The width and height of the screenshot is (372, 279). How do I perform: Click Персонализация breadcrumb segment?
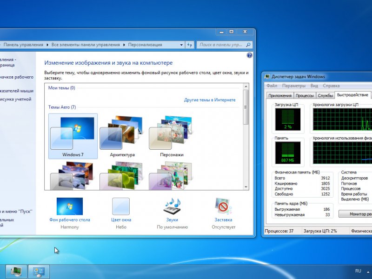click(145, 45)
